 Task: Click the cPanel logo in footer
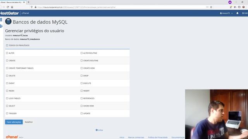click(12, 137)
